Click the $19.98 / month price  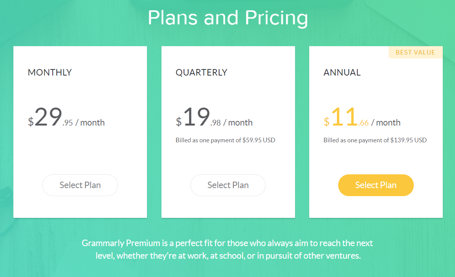[x=214, y=117]
